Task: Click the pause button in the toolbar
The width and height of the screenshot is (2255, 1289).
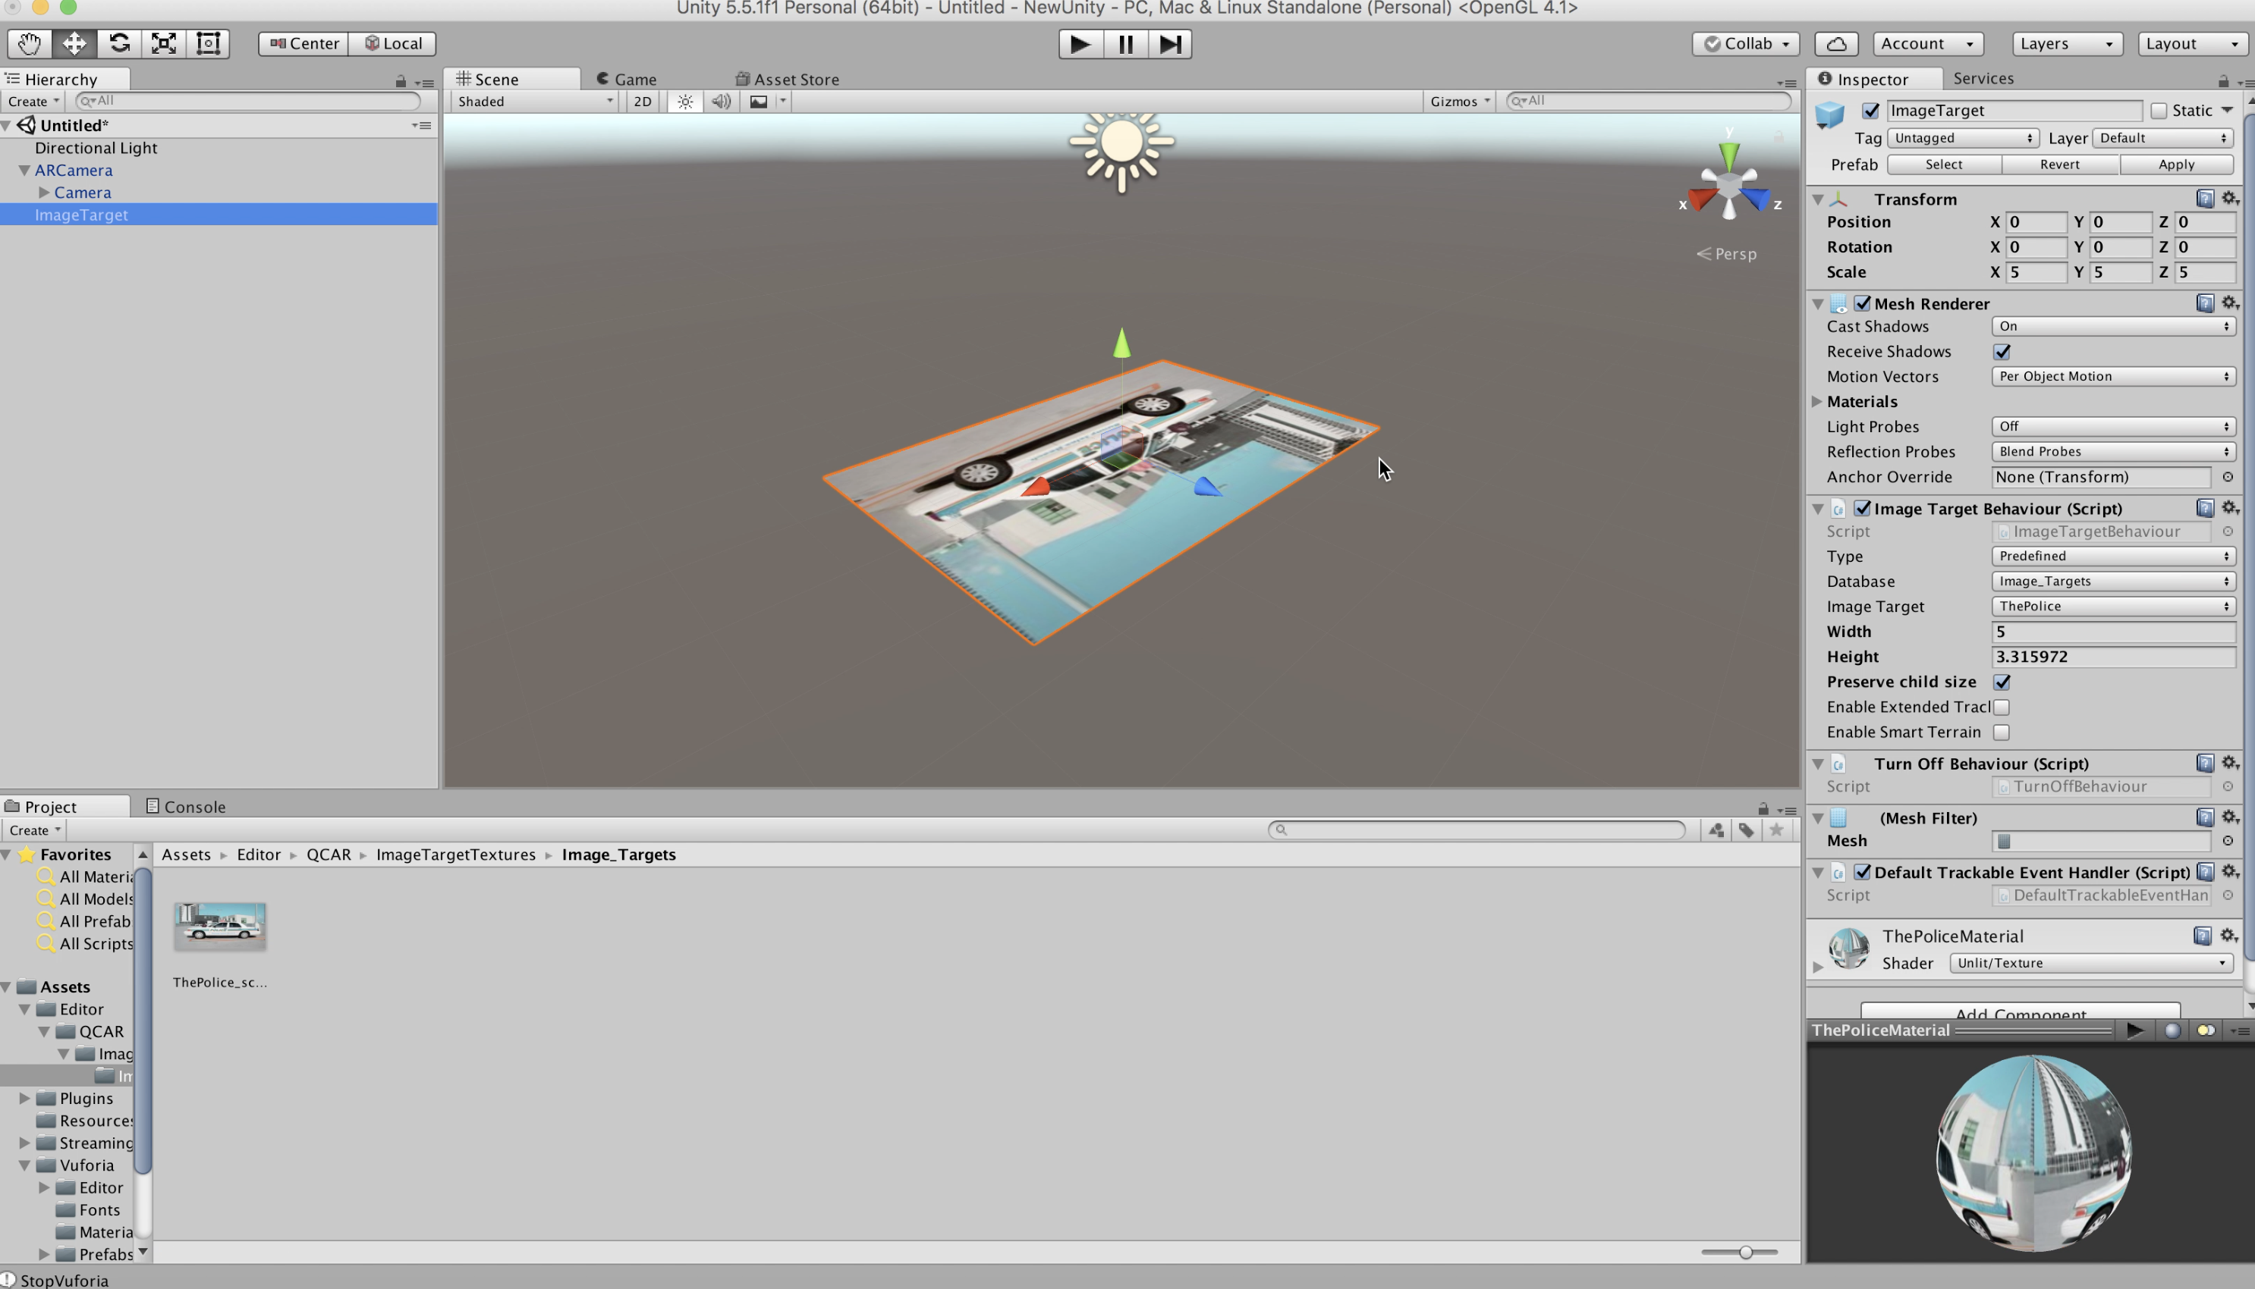Action: tap(1124, 43)
